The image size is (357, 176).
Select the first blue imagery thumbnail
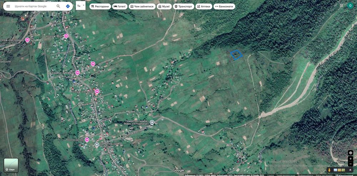(335, 170)
